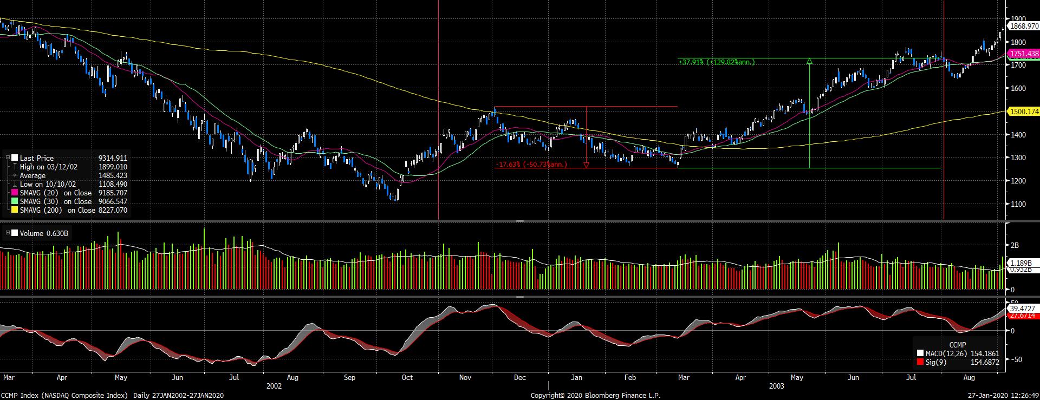This screenshot has height=400, width=1040.
Task: Click the 'Volume 0.630B' legend label
Action: (x=44, y=233)
